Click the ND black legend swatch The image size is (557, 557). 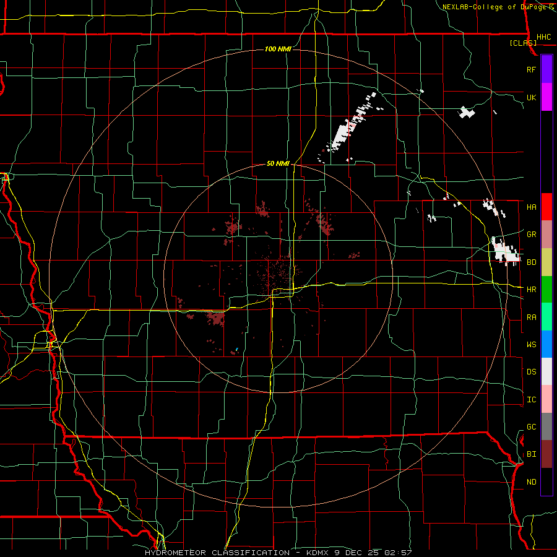point(546,481)
